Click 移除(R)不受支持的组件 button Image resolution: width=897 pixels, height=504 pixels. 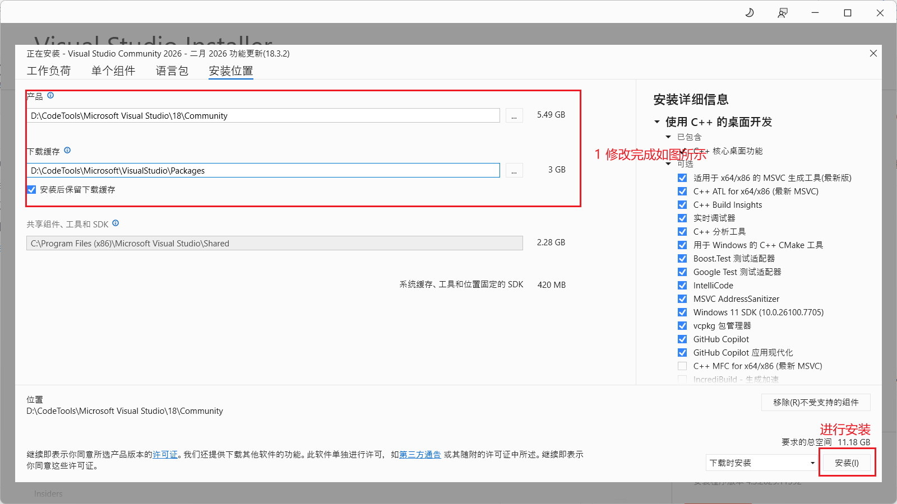point(816,402)
